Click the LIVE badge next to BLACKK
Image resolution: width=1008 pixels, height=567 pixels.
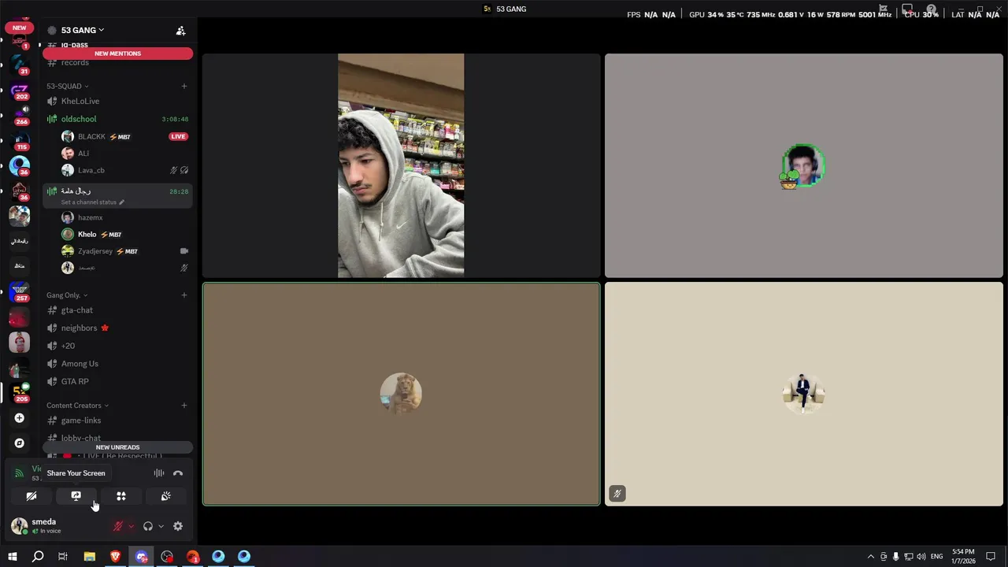[x=178, y=136]
